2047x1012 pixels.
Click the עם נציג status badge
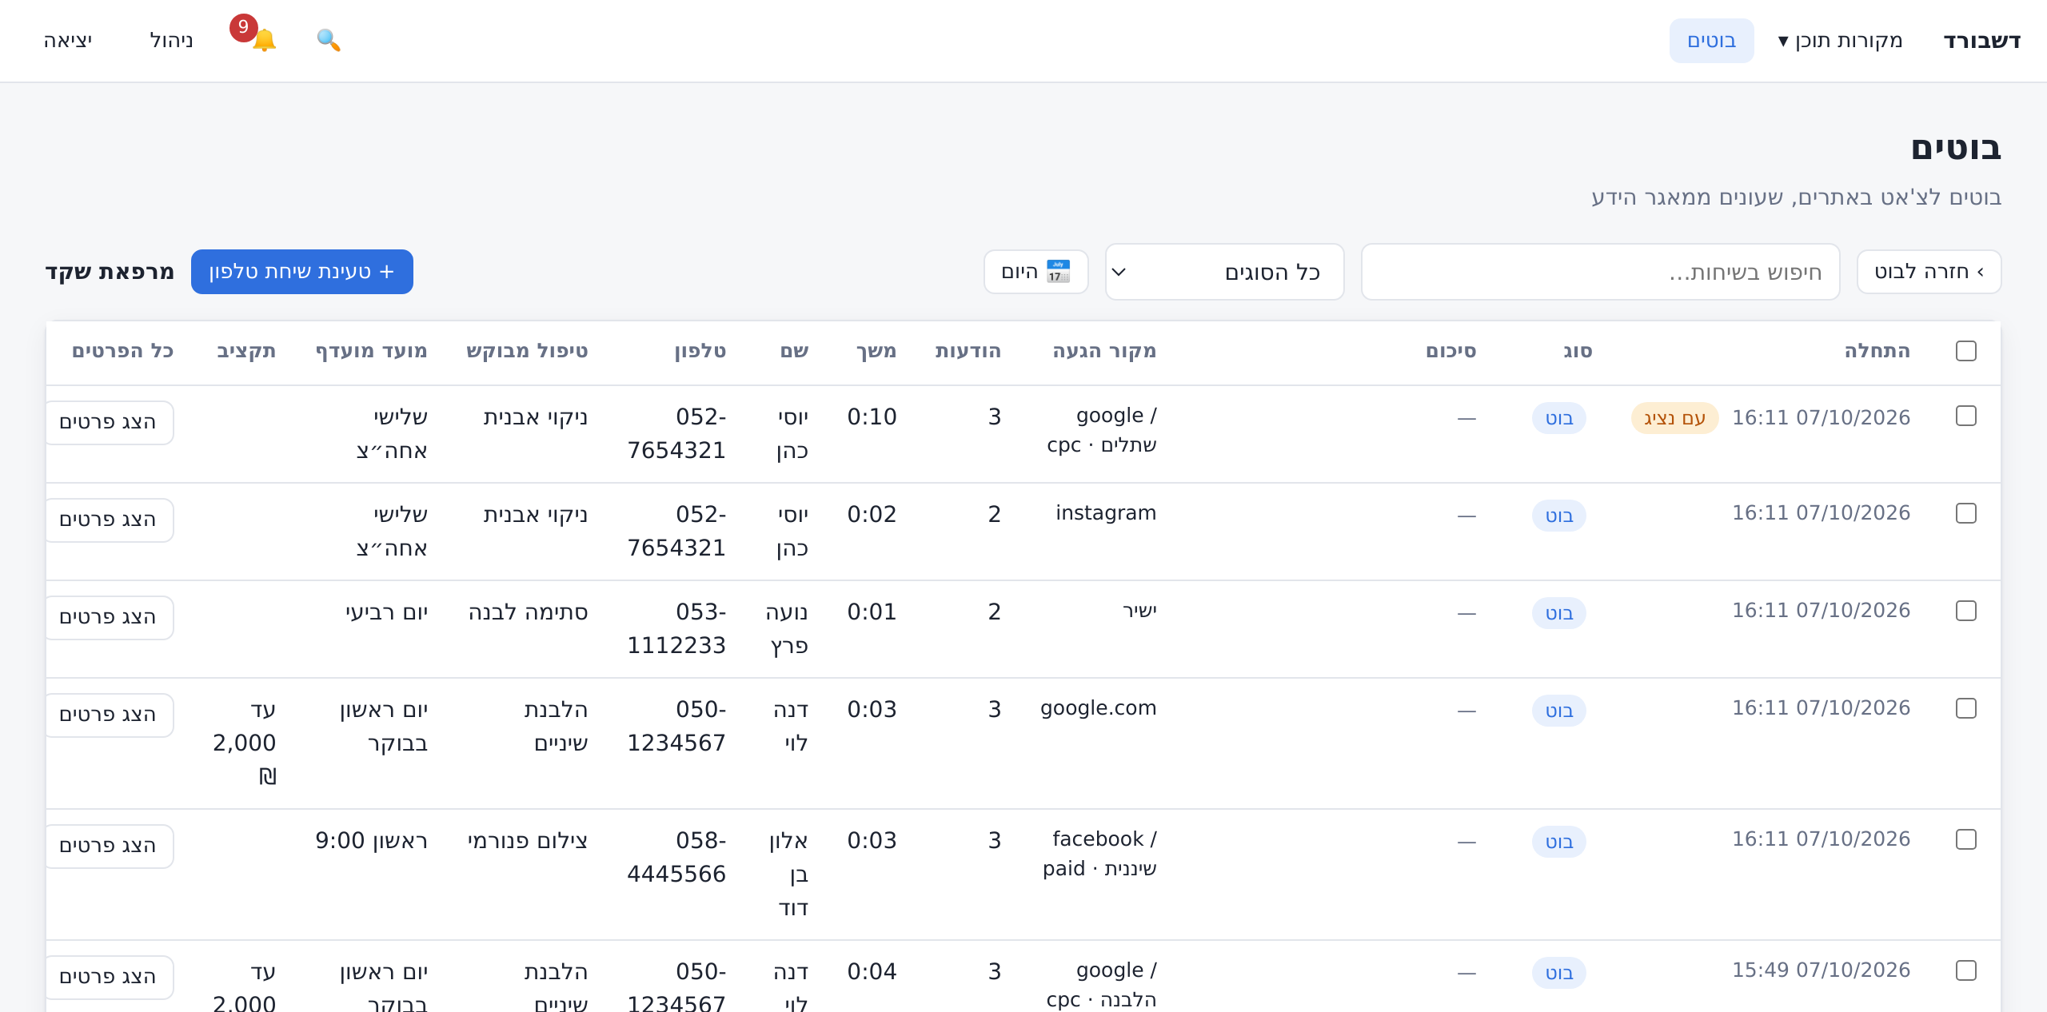point(1674,418)
